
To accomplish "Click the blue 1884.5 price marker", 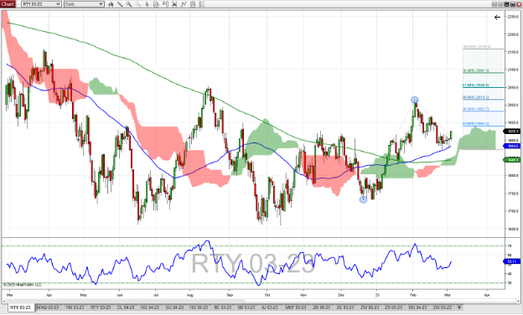I will pyautogui.click(x=512, y=146).
